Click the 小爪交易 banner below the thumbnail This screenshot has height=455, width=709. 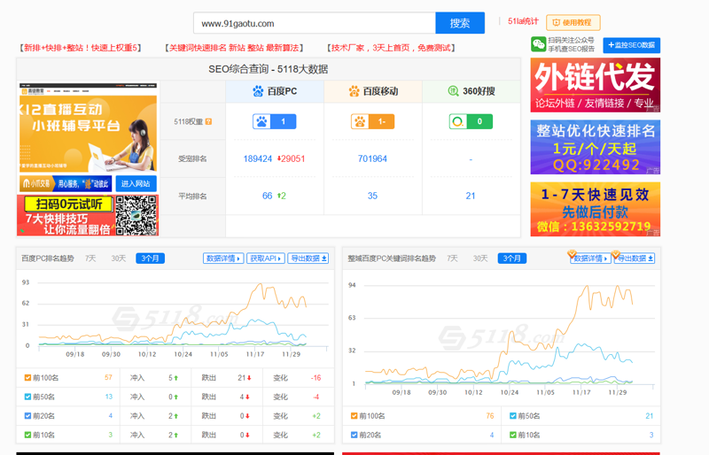(x=66, y=183)
